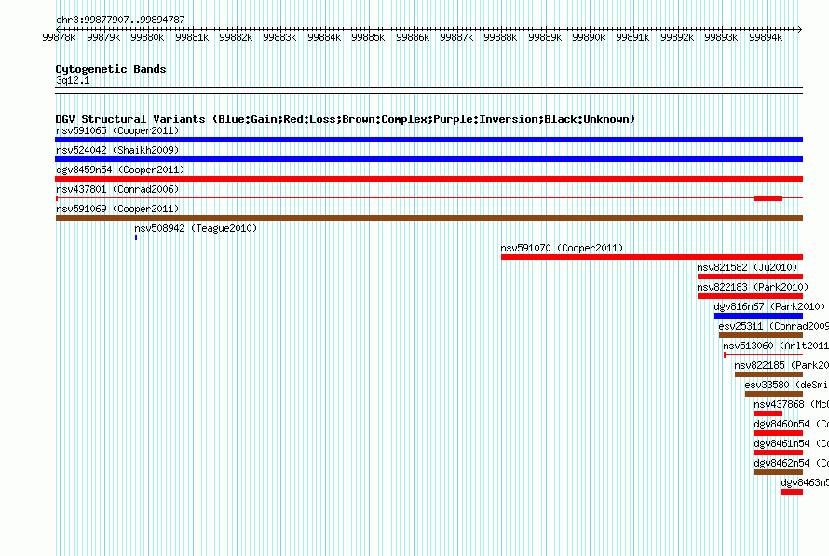Open the esv33580 variant label

pos(786,385)
